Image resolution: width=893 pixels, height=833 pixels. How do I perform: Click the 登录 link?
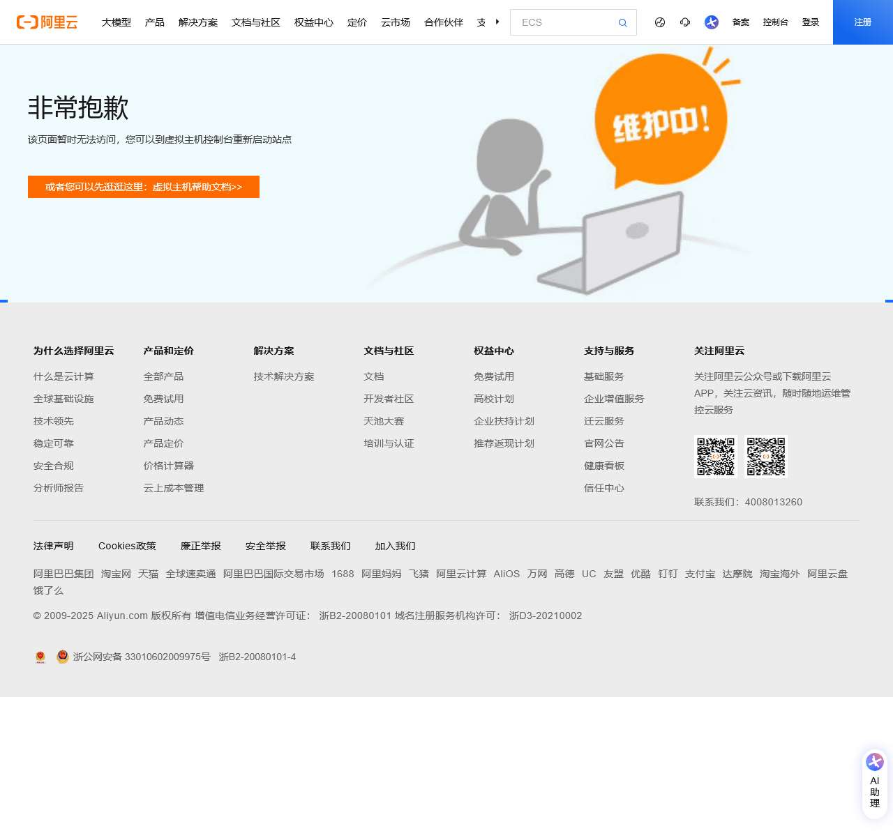point(811,22)
